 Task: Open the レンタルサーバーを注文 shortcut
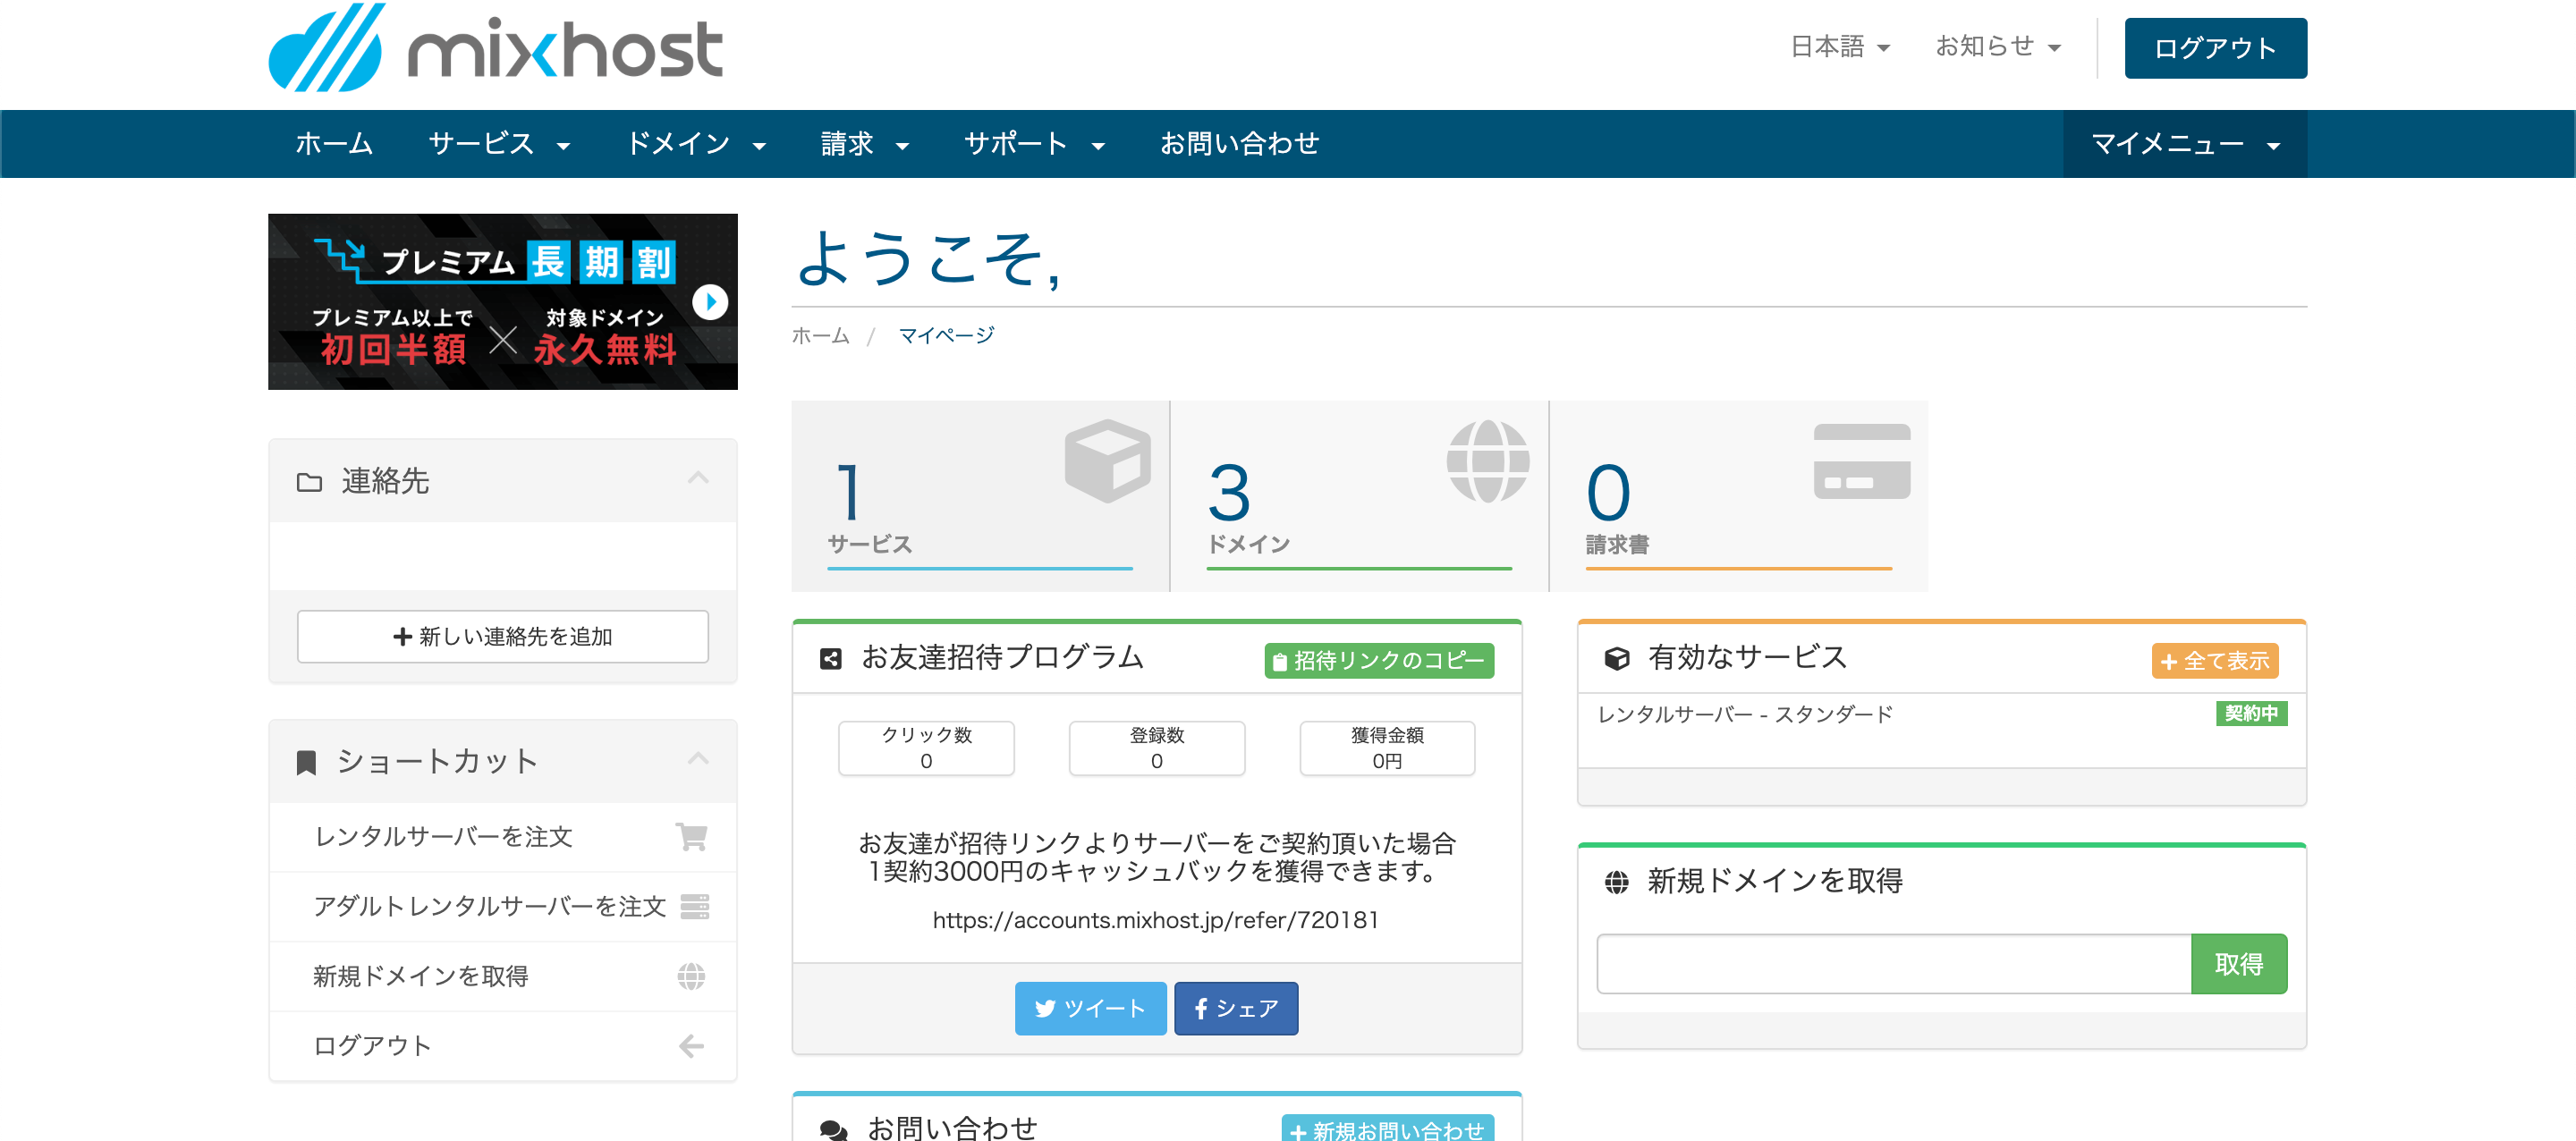tap(503, 837)
